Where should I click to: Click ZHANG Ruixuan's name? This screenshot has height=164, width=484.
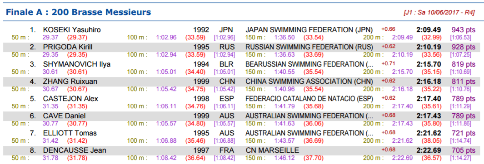click(70, 82)
